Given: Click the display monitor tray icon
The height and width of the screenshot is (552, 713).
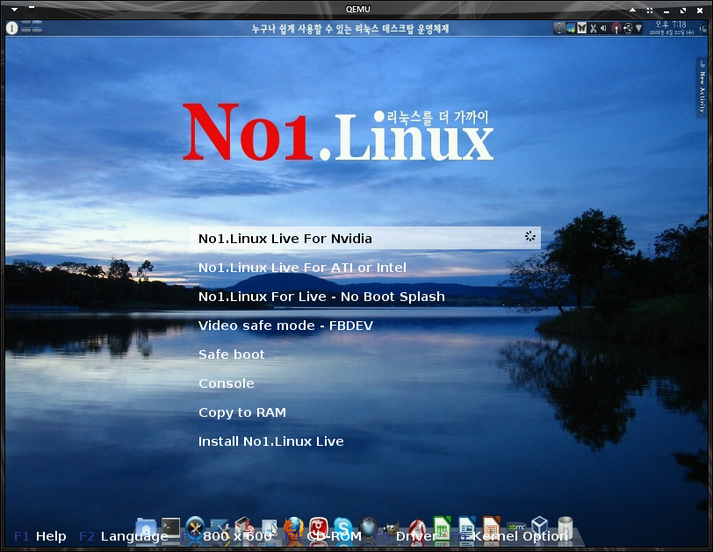Looking at the screenshot, I should [570, 28].
